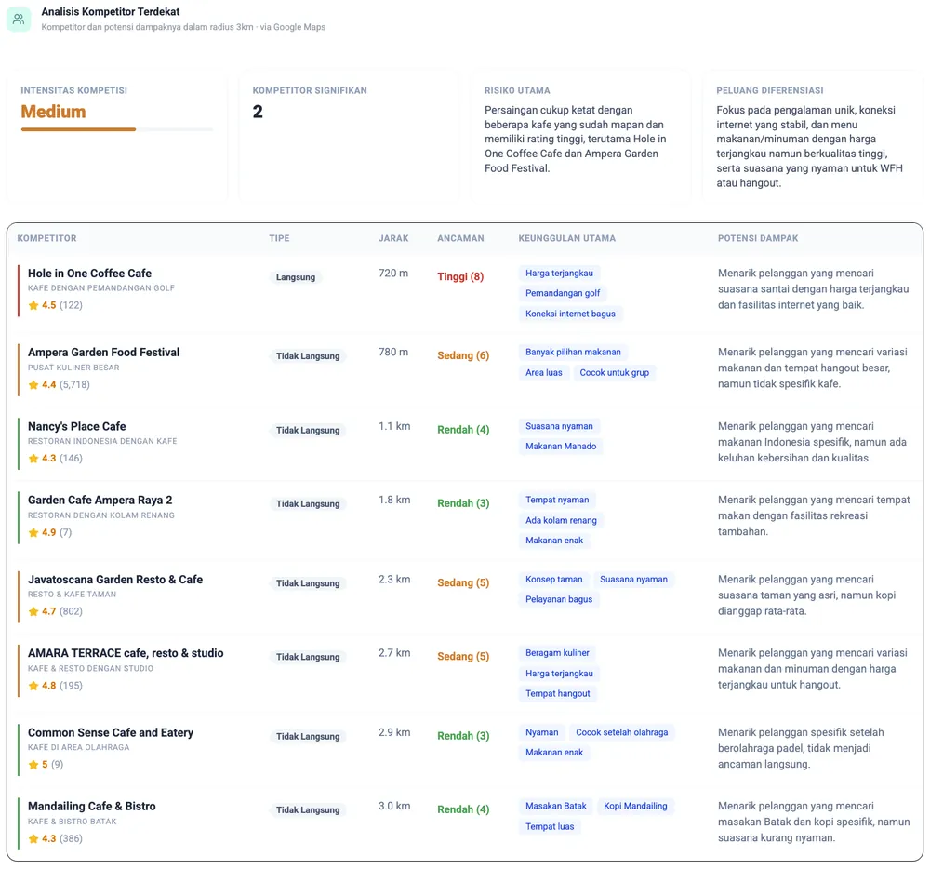Screen dimensions: 930x869
Task: Open Mandailing Cafe & Bistro entry
Action: [x=92, y=806]
